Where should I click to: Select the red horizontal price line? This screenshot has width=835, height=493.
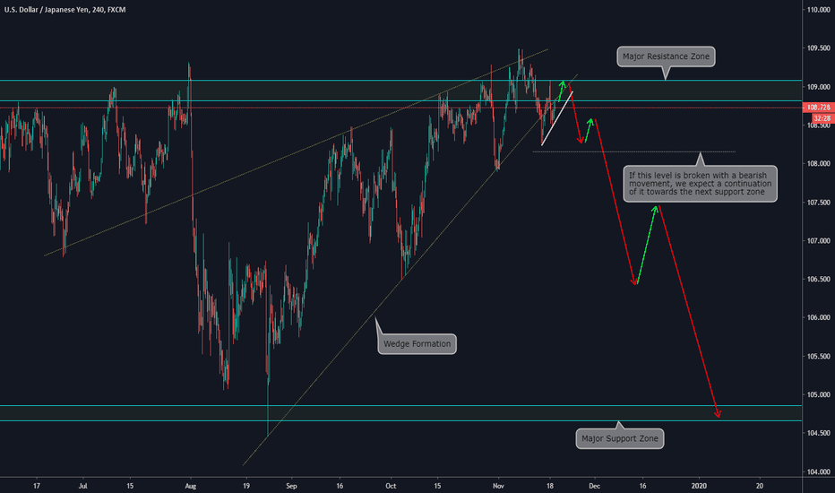point(269,108)
